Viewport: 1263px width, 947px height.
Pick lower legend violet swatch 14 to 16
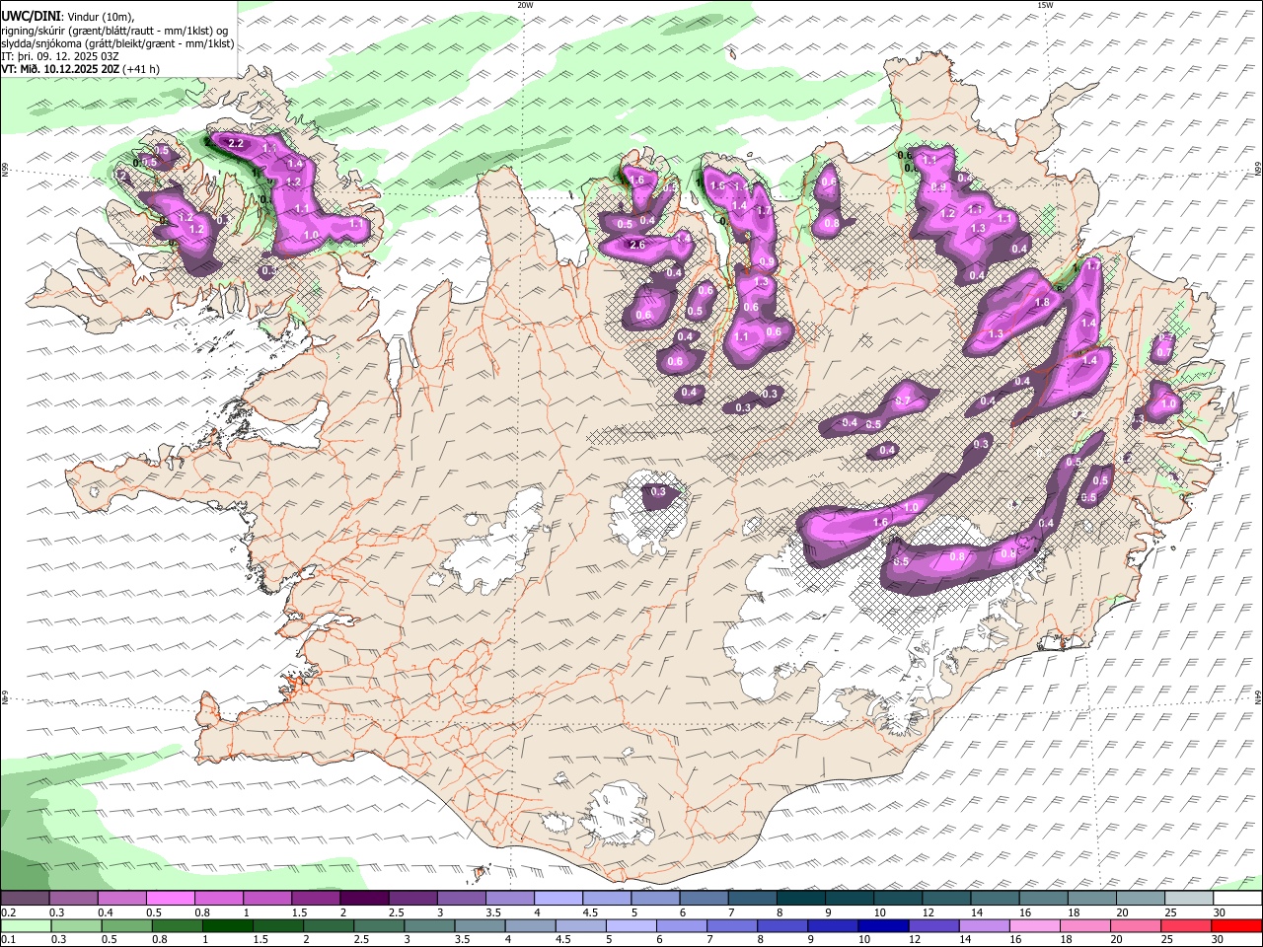tap(985, 925)
